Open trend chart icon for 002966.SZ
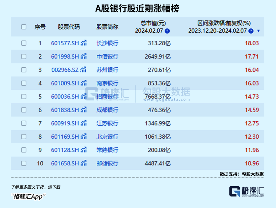Viewport: 276px width, 208px height. pos(84,70)
